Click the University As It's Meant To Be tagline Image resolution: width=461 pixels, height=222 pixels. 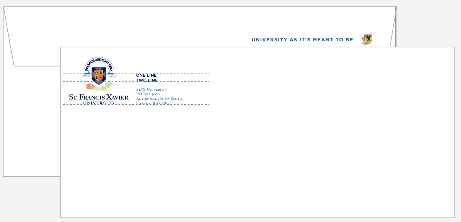302,40
